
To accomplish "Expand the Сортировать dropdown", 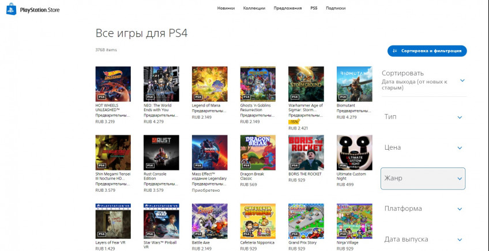I will (x=423, y=81).
